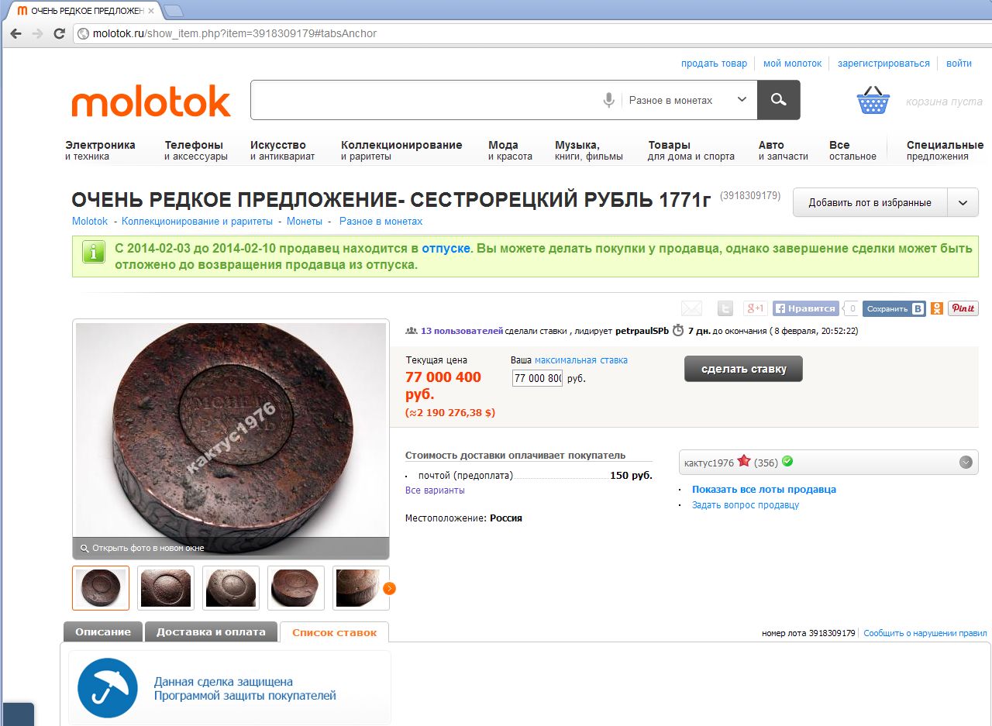Click the Pinterest Pinit button

(x=963, y=308)
